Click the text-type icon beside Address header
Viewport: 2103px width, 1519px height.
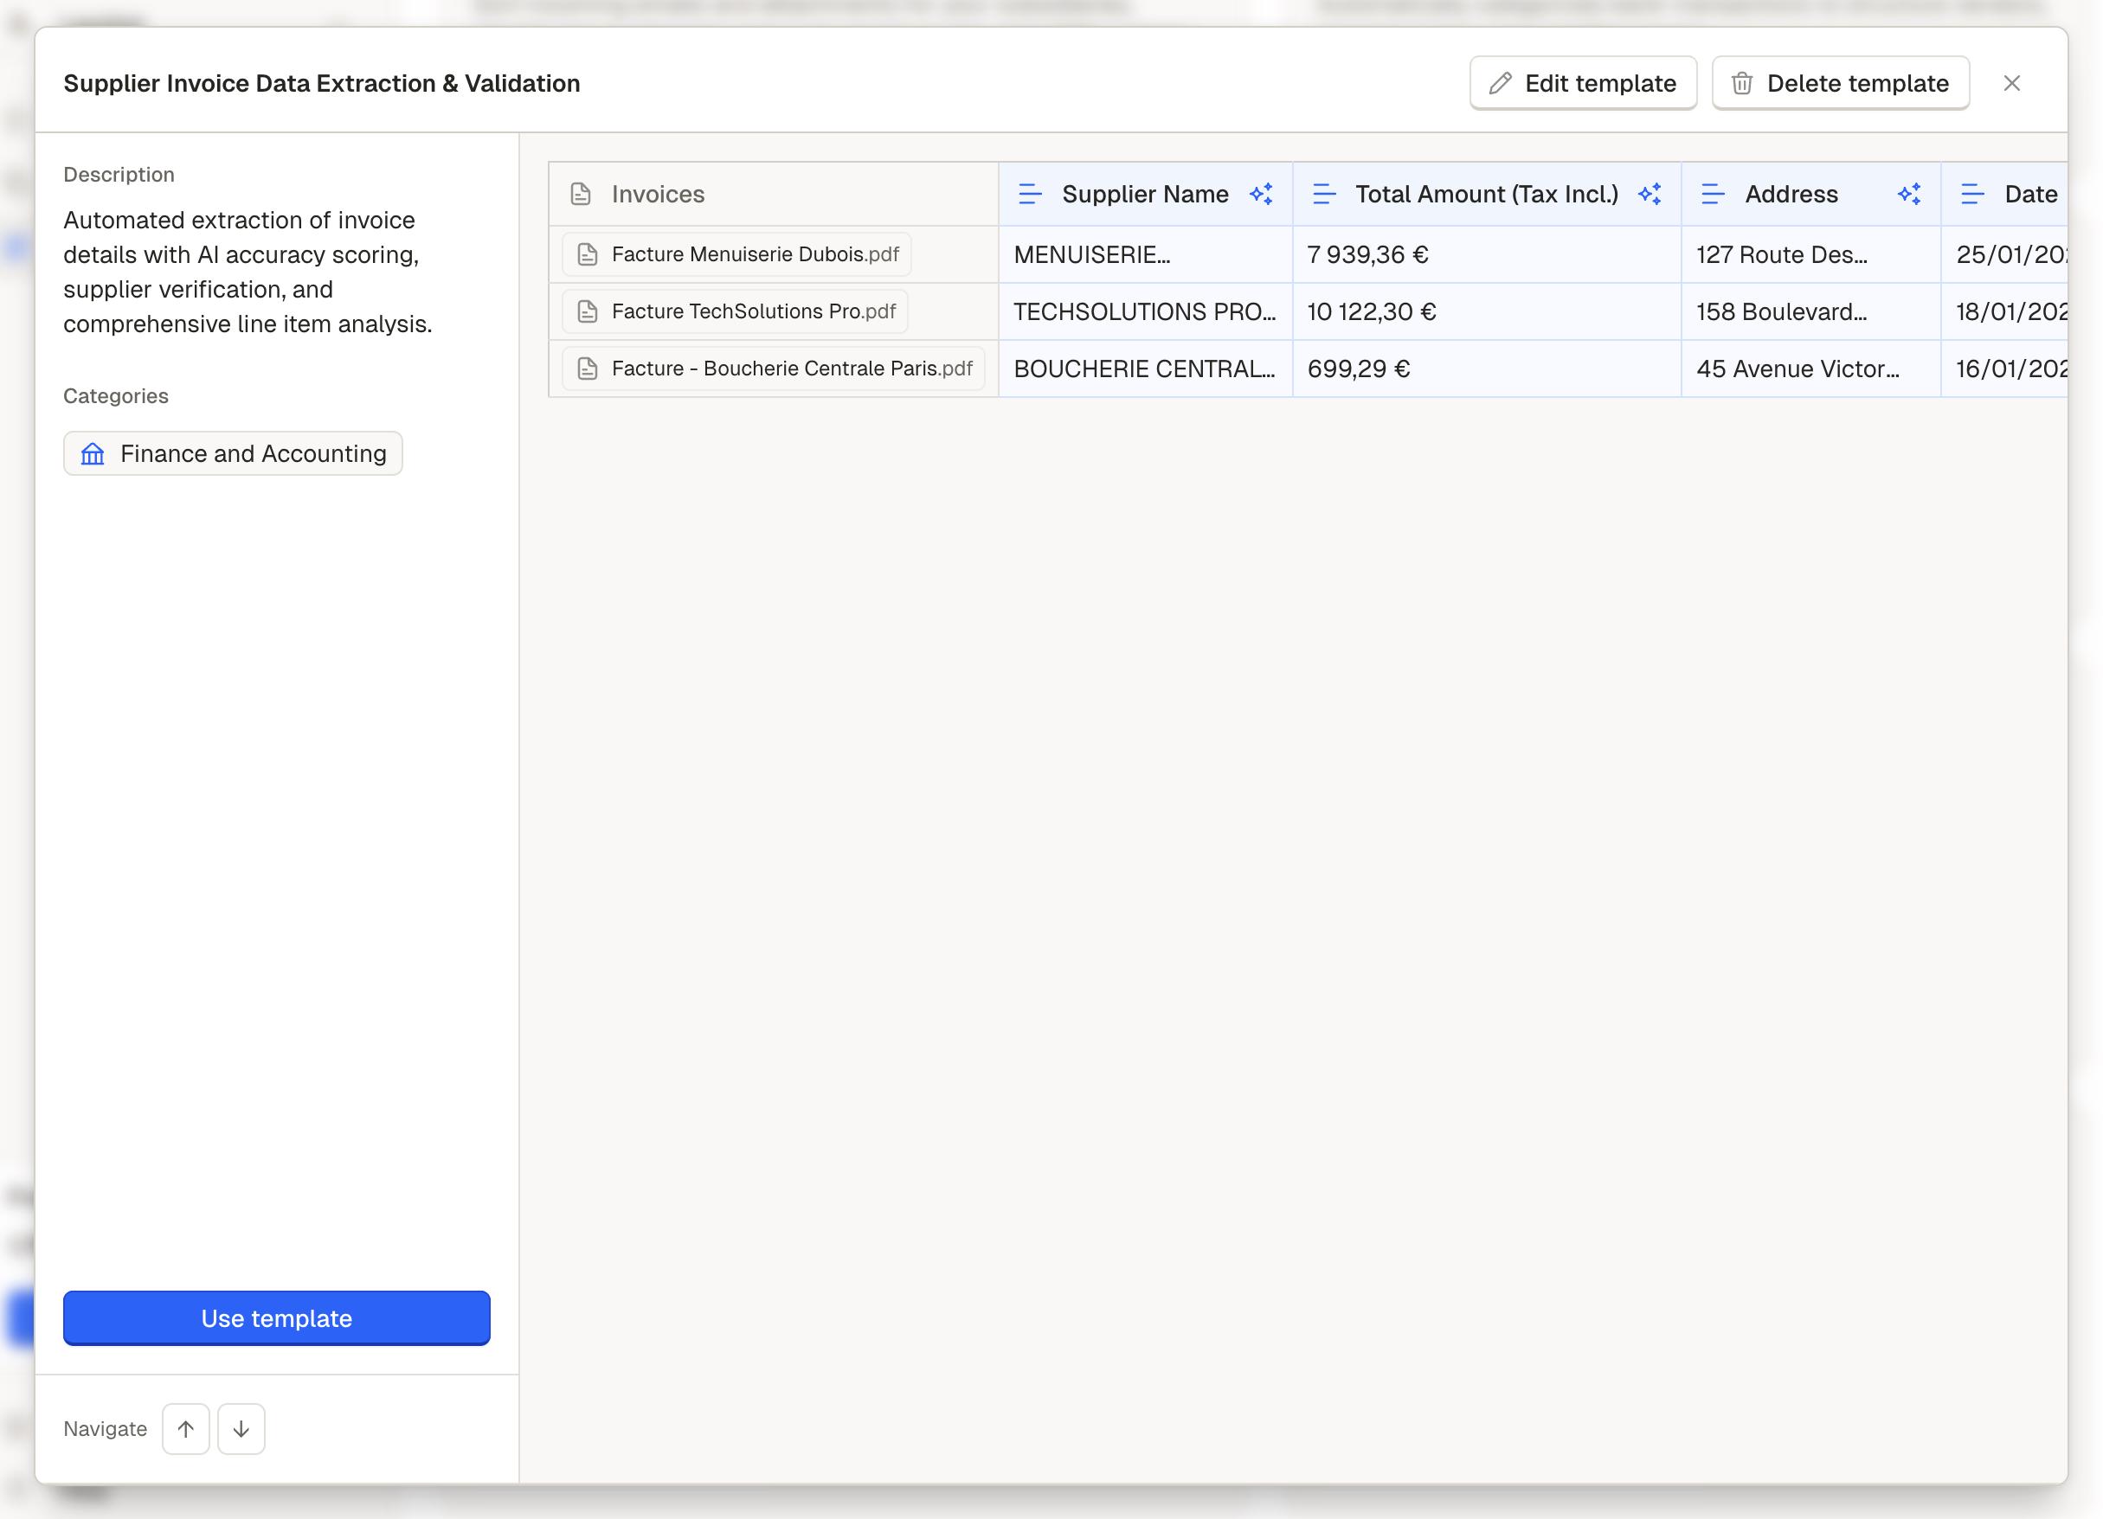(x=1713, y=194)
